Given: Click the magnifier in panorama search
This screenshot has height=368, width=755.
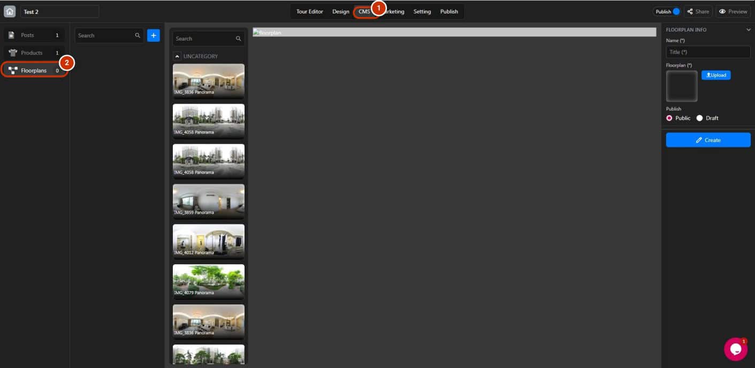Looking at the screenshot, I should coord(239,38).
